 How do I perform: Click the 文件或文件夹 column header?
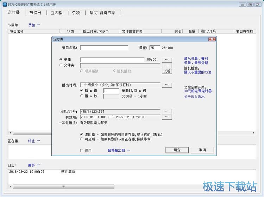[x=141, y=31]
